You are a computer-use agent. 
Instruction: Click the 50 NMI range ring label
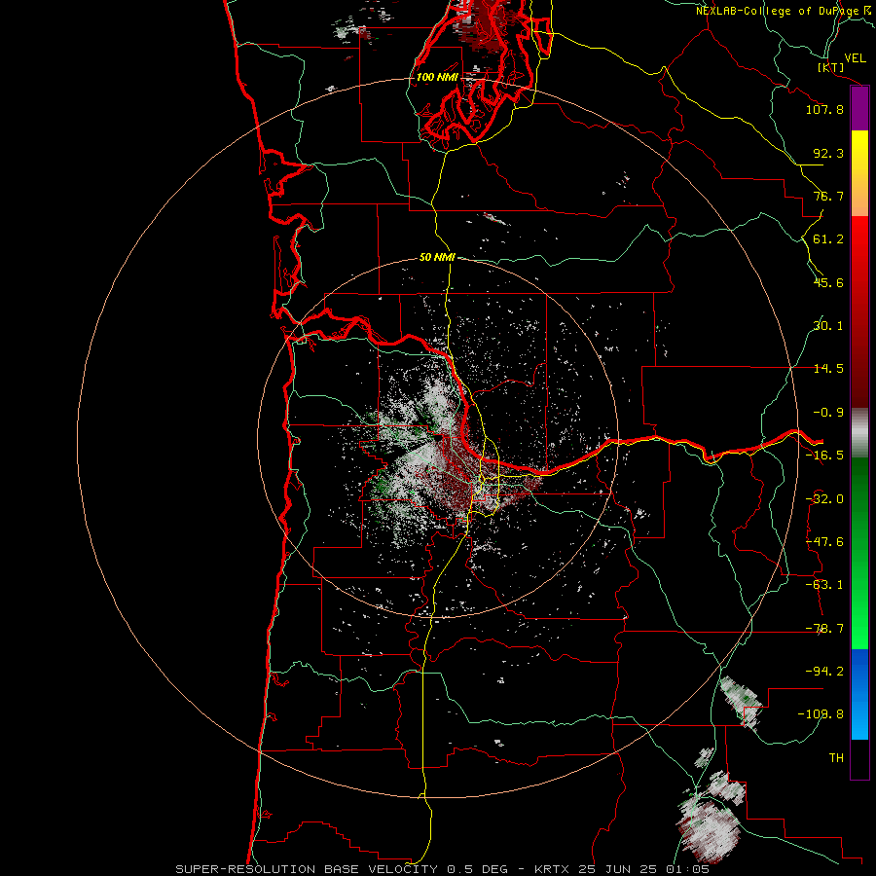point(437,257)
